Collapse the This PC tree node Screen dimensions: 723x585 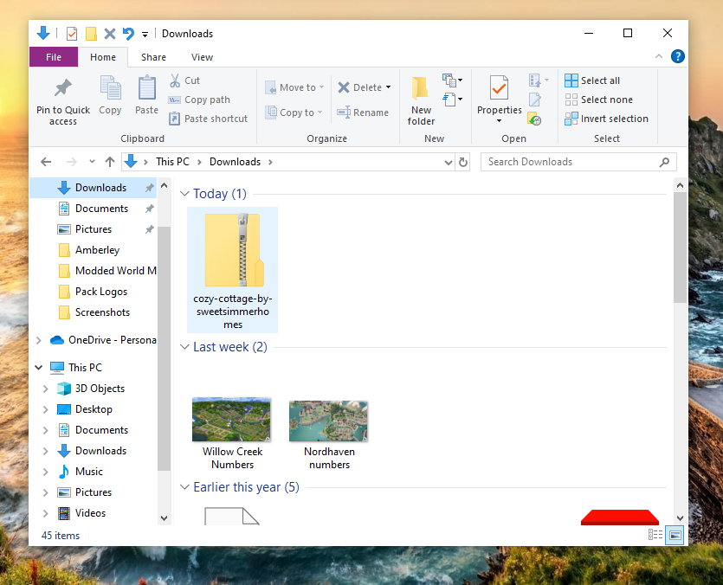(x=39, y=368)
